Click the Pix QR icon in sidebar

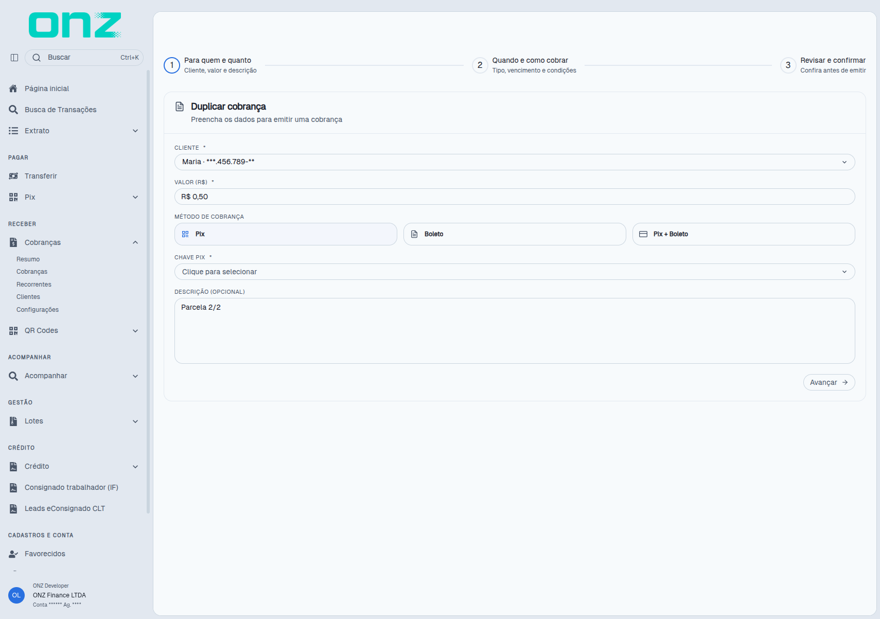click(x=13, y=197)
